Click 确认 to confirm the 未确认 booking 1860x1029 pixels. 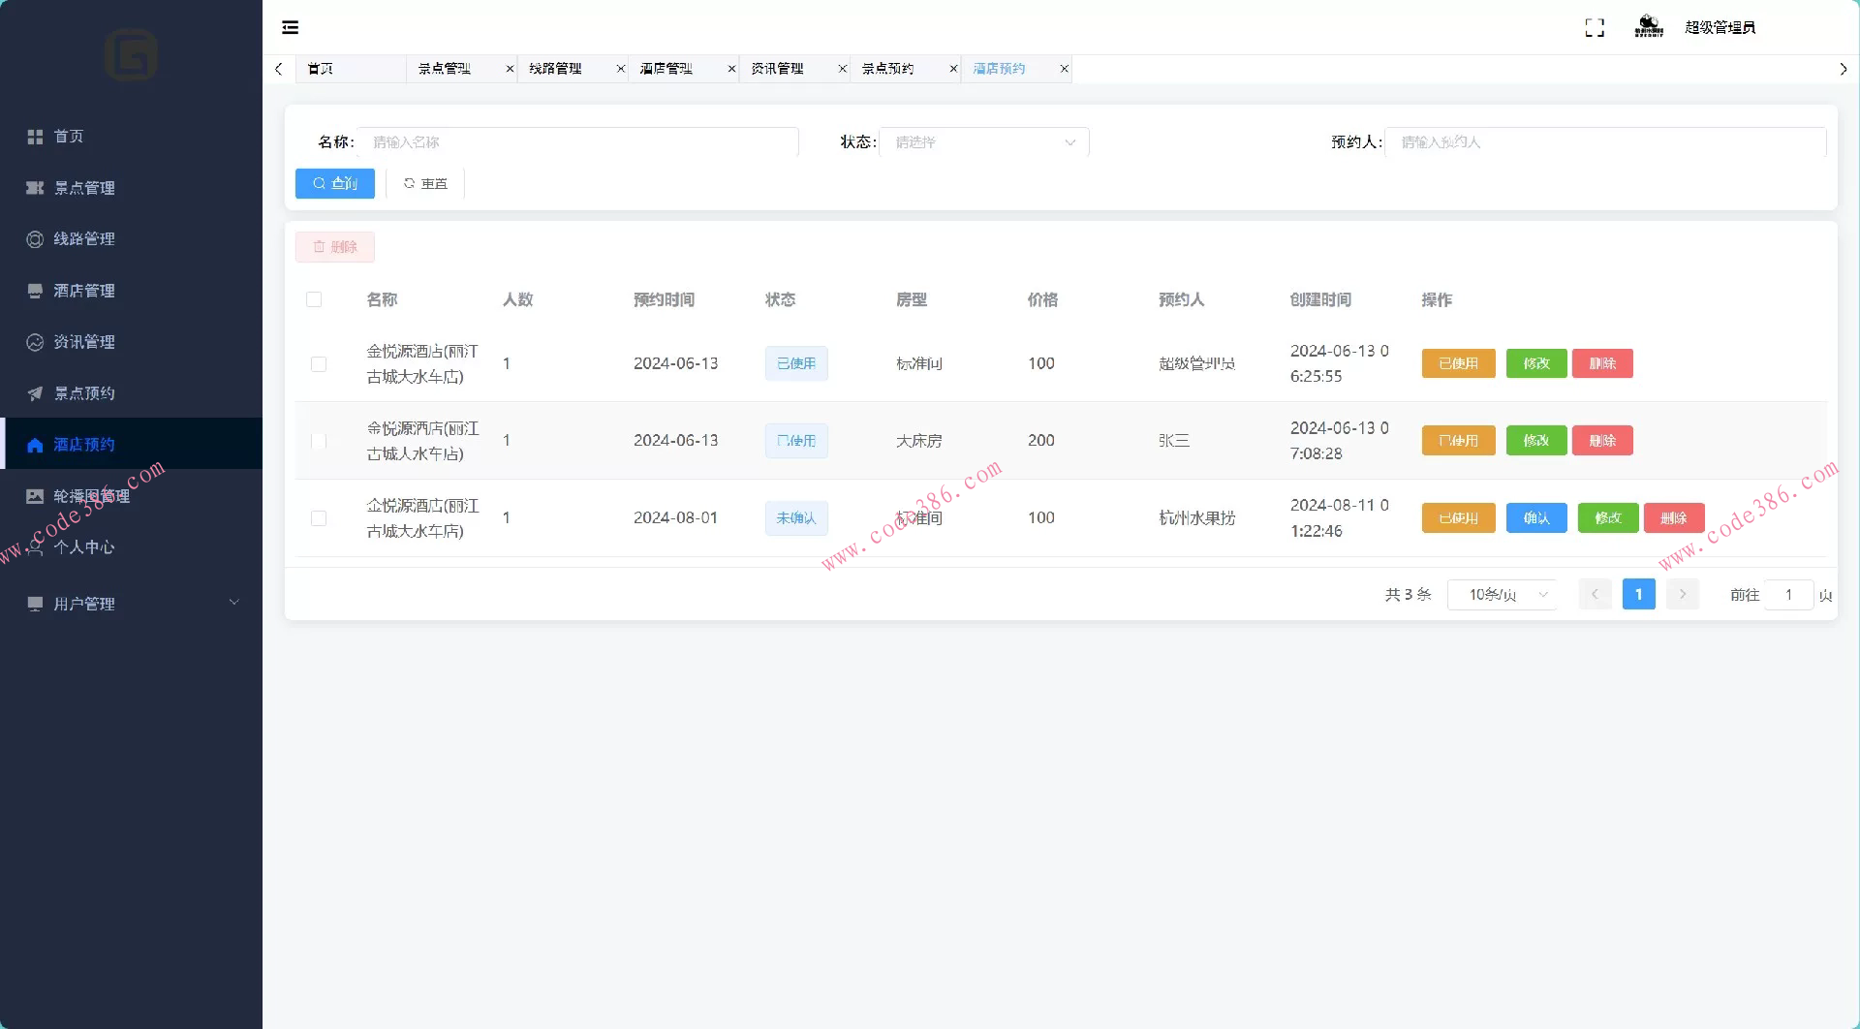(1535, 517)
